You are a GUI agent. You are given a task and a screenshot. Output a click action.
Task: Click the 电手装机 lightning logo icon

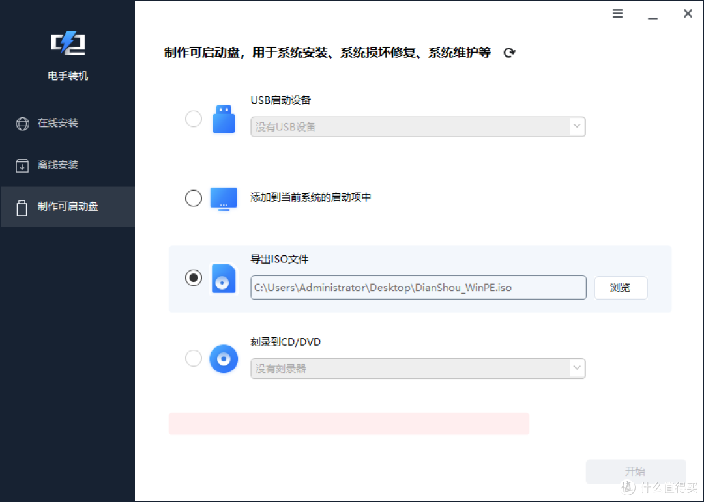(68, 43)
